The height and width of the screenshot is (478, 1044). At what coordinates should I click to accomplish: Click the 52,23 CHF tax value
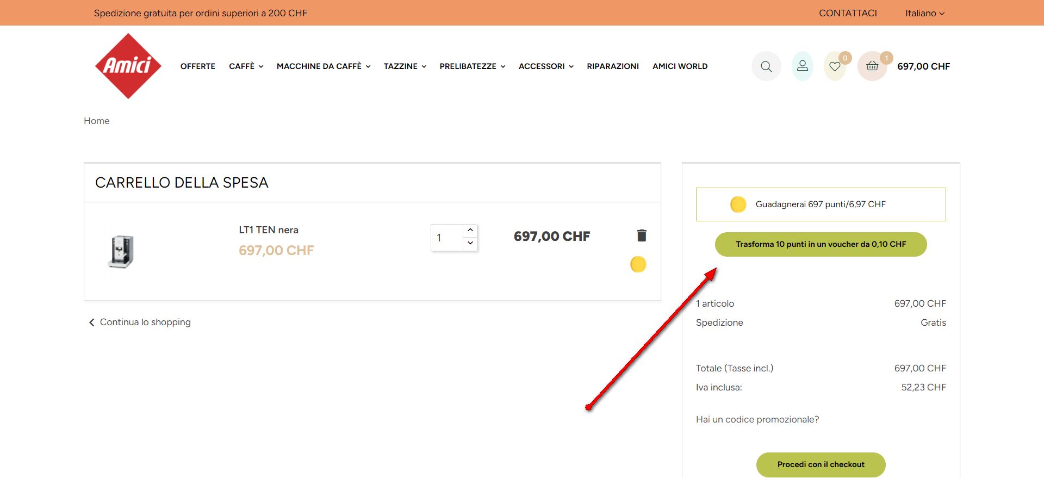click(924, 387)
